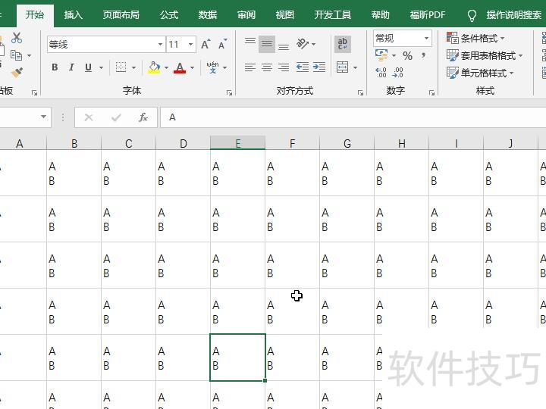Expand fill color dropdown arrow
Image resolution: width=546 pixels, height=409 pixels.
pyautogui.click(x=166, y=67)
